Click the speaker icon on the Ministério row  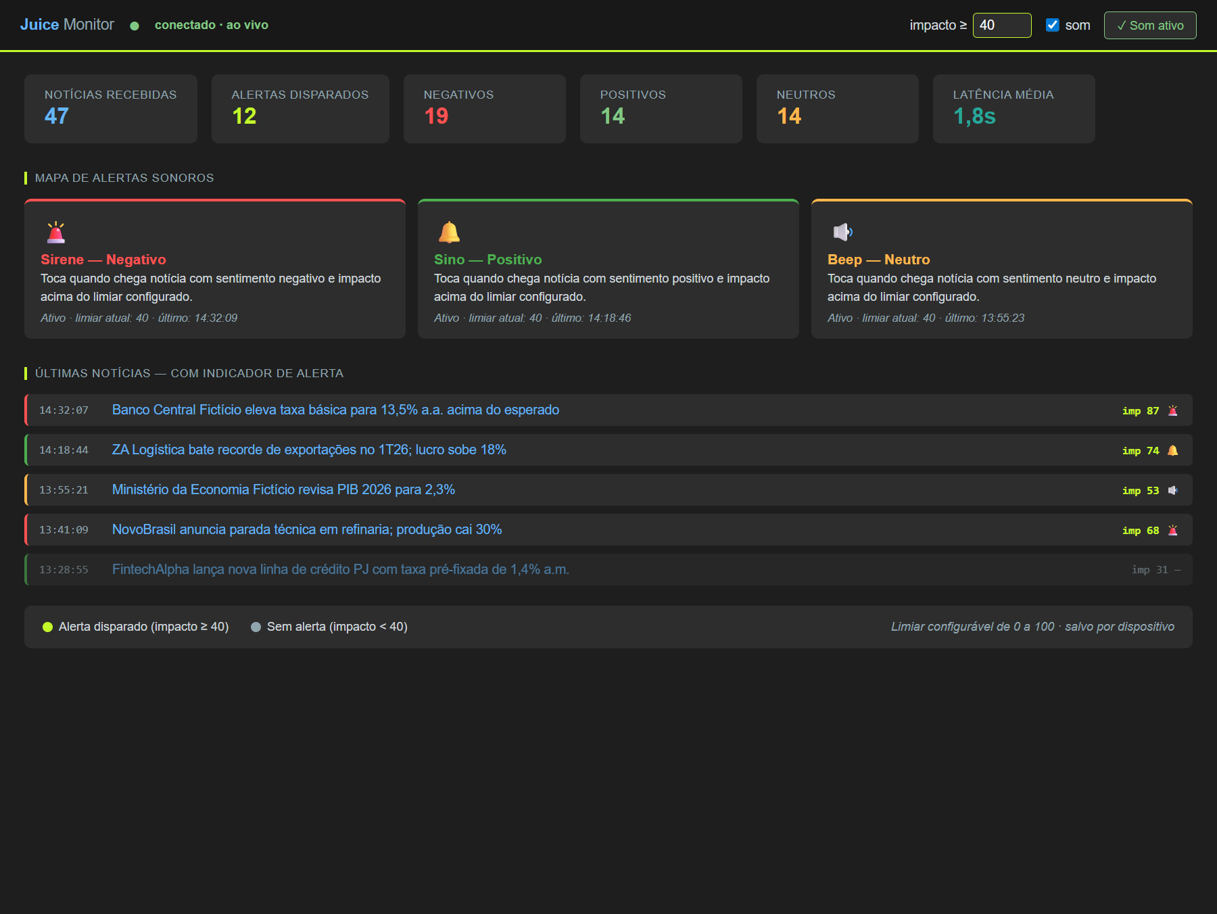pyautogui.click(x=1173, y=490)
